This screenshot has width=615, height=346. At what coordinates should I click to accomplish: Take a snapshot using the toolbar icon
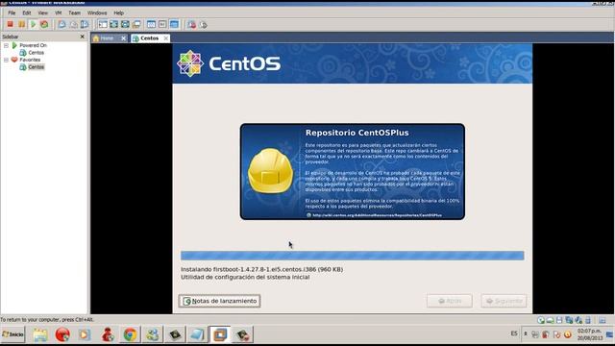(x=61, y=24)
